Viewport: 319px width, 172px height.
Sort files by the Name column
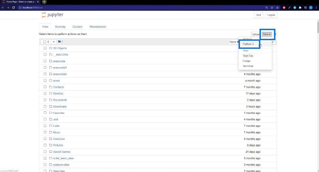234,42
